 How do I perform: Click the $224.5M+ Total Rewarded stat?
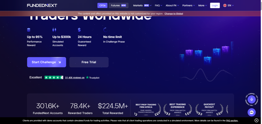tap(113, 109)
